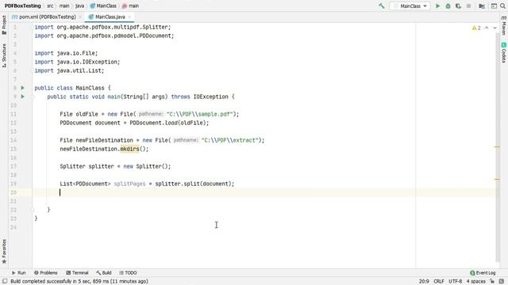This screenshot has width=508, height=285.
Task: Click the status bar icon right of the lock
Action: [502, 282]
